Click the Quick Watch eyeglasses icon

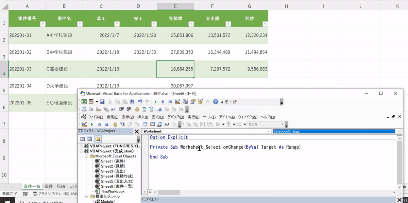click(166, 124)
